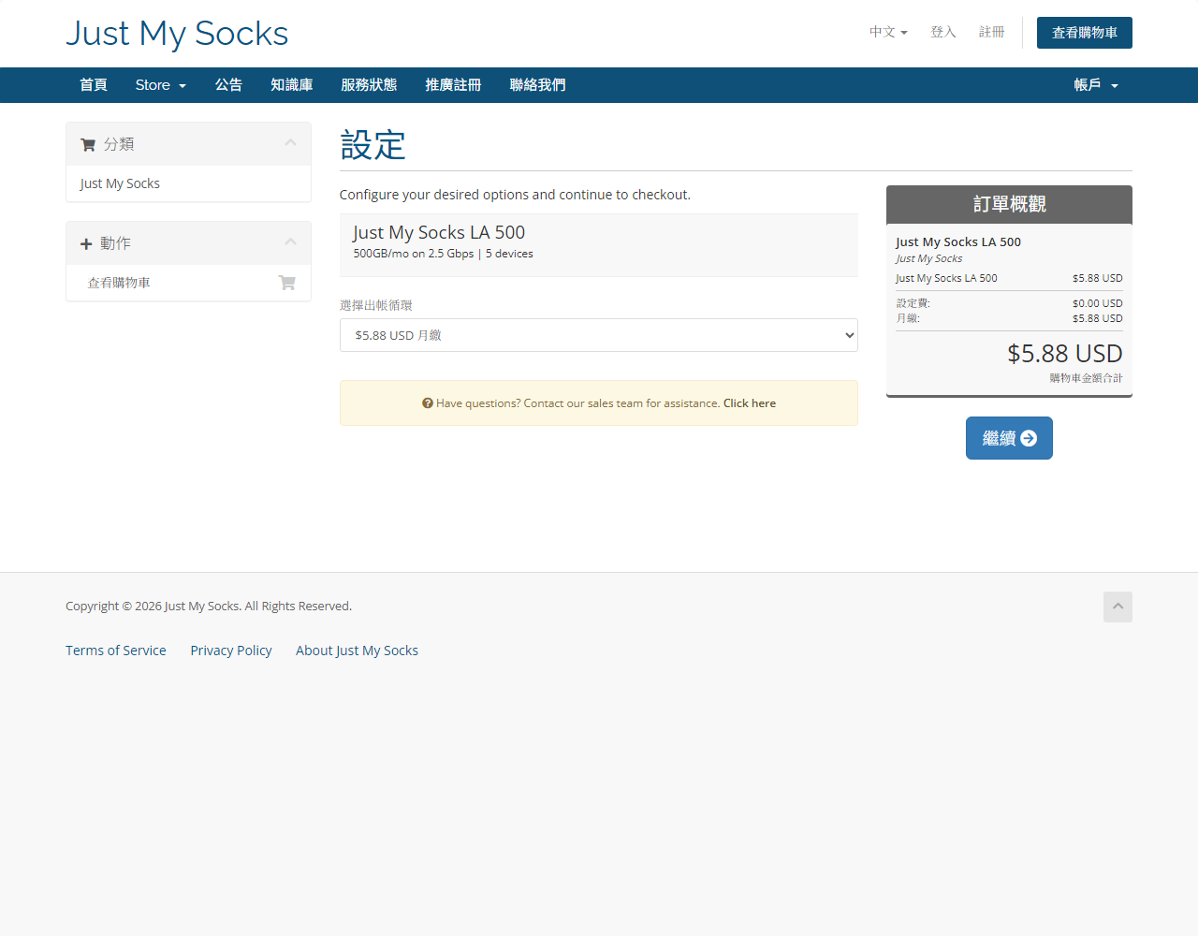Click the 註冊 register link
The width and height of the screenshot is (1198, 936).
992,32
